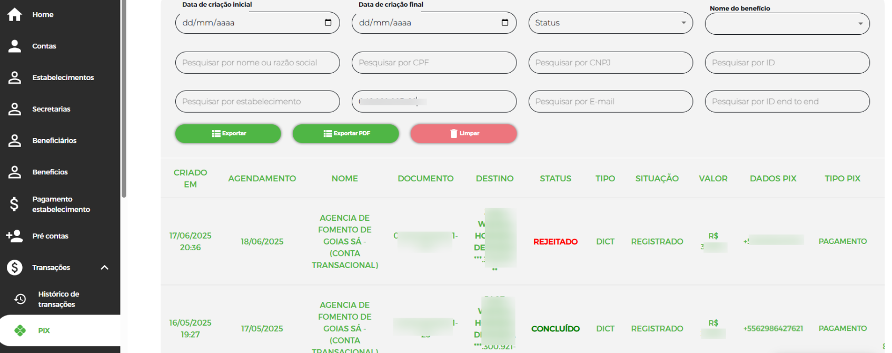The width and height of the screenshot is (892, 353).
Task: Open calendar picker for initial creation date
Action: (328, 23)
